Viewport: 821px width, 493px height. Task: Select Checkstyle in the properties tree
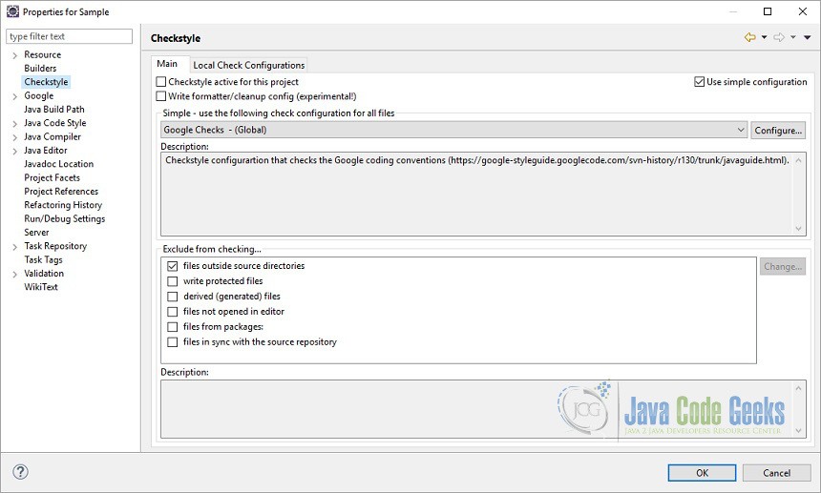(x=46, y=82)
